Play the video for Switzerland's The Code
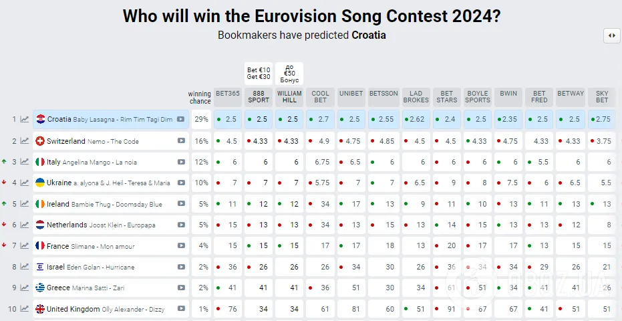Viewport: 622px width, 321px height. pos(181,141)
